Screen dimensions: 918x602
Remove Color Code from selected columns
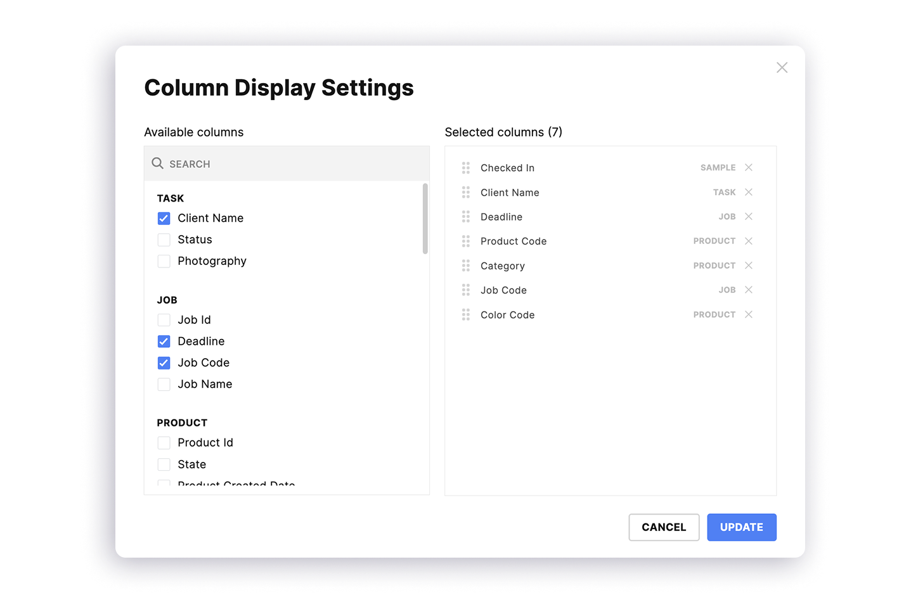pyautogui.click(x=749, y=314)
